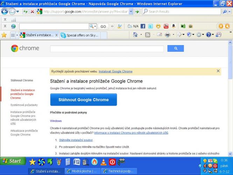The height and width of the screenshot is (175, 233).
Task: Open the Systémové požadavky sidebar link
Action: point(24,105)
